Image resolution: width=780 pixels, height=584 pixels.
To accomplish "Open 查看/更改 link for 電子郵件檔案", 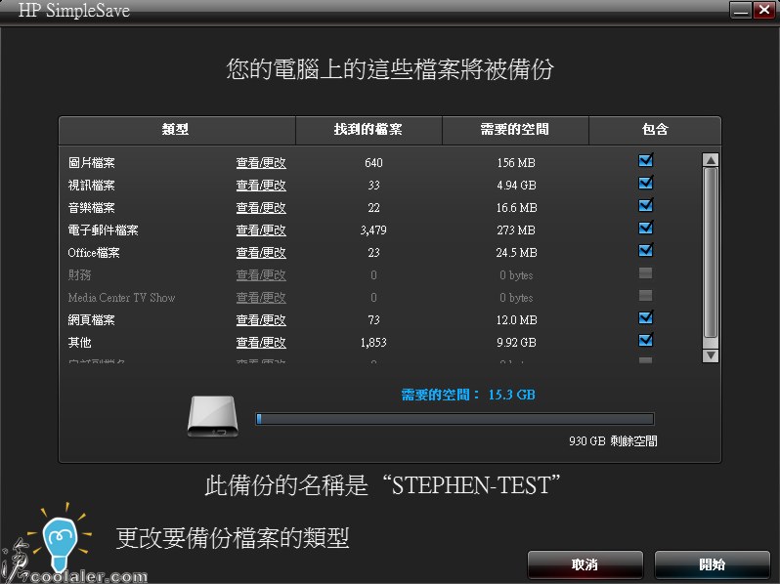I will [x=261, y=230].
